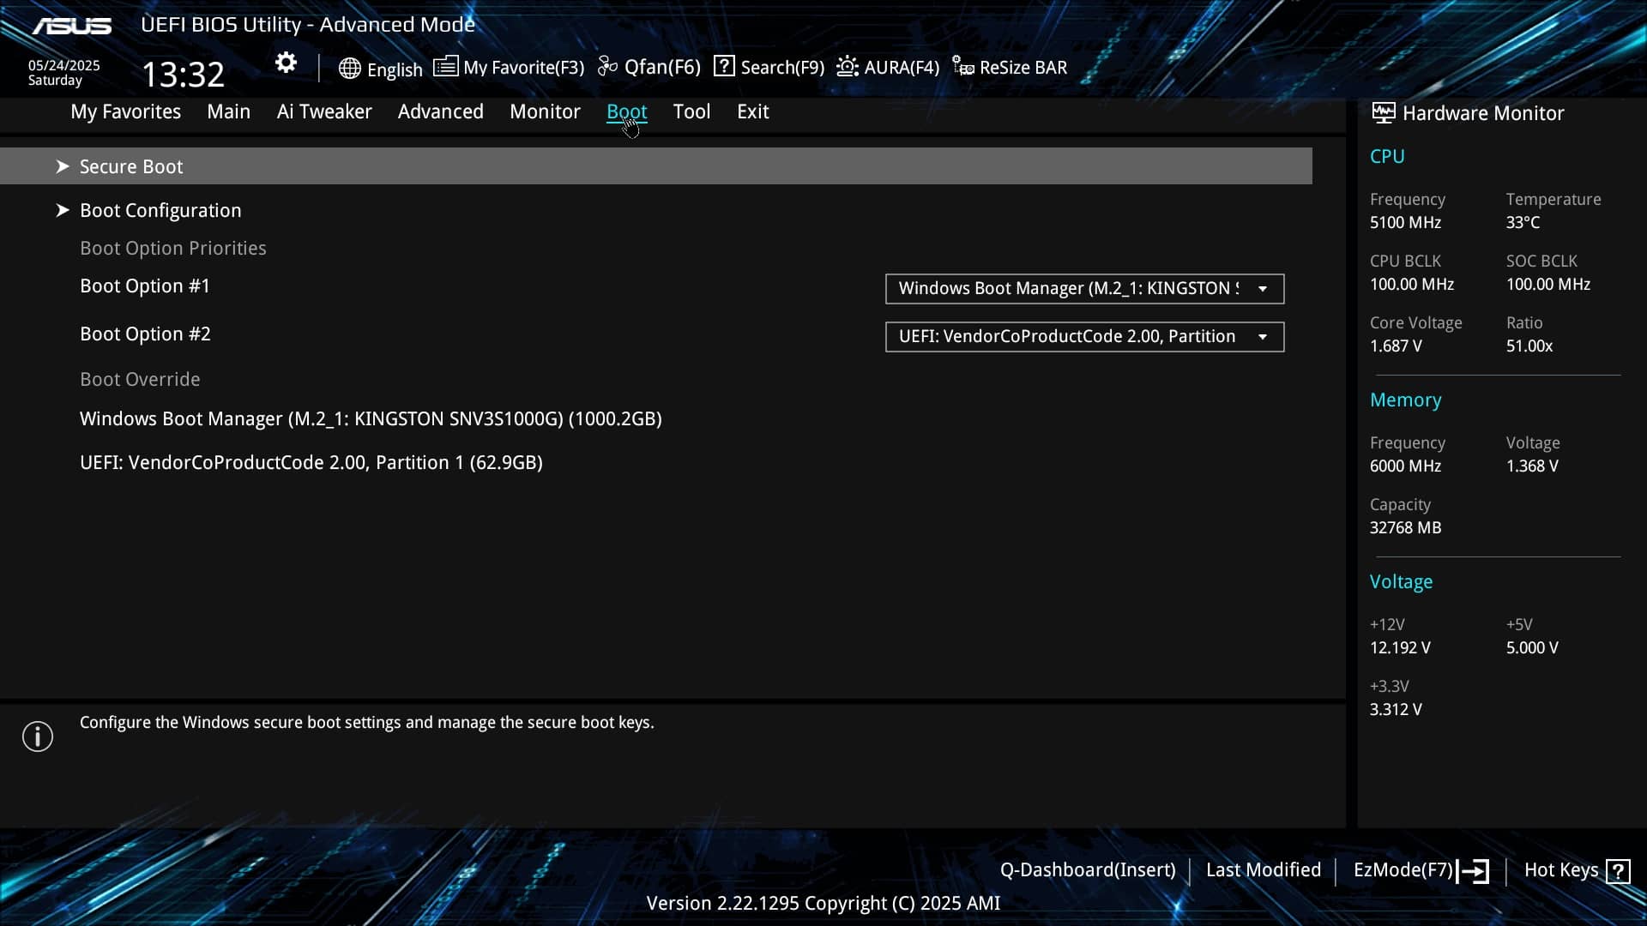Boot override Windows Boot Manager KINGSTON
This screenshot has width=1647, height=926.
371,418
